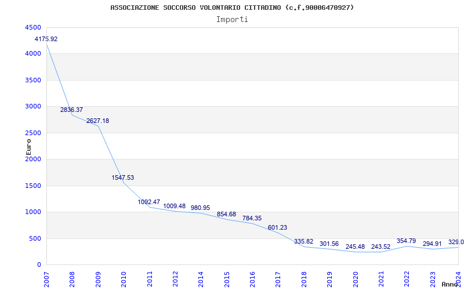Click the 1500 Euro axis value
The image size is (464, 290).
click(x=34, y=186)
